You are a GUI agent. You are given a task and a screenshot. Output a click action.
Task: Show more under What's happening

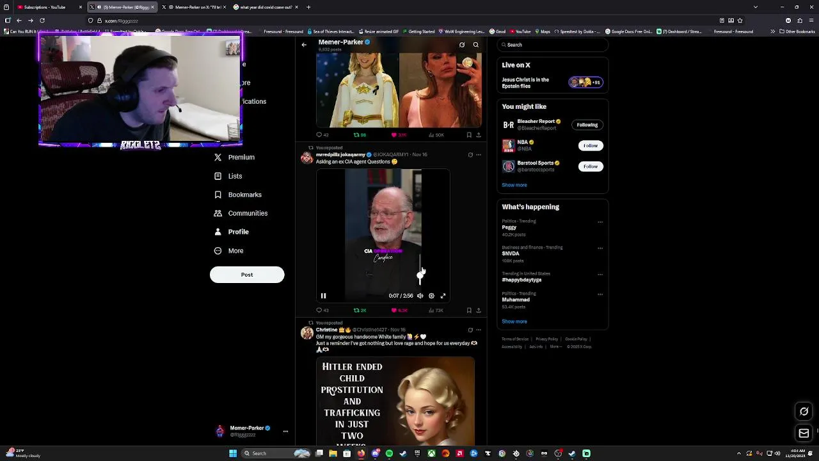[514, 321]
